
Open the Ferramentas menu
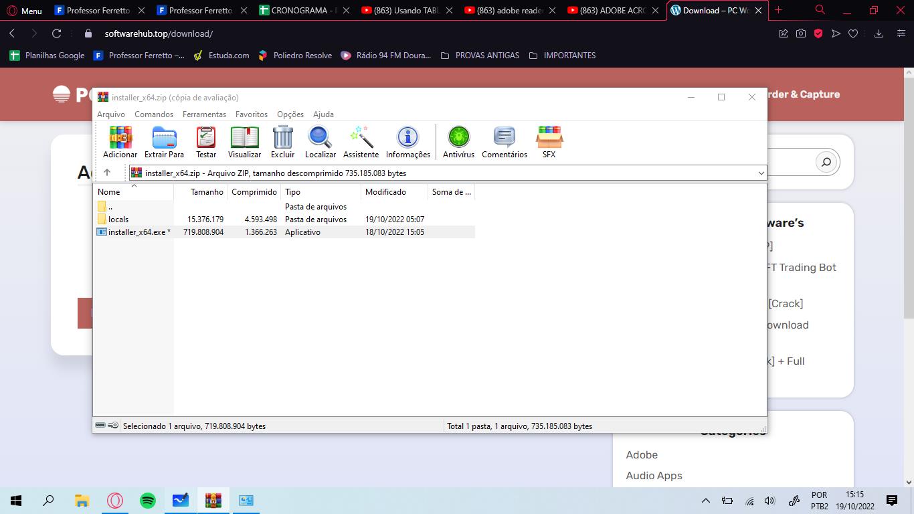(x=204, y=114)
